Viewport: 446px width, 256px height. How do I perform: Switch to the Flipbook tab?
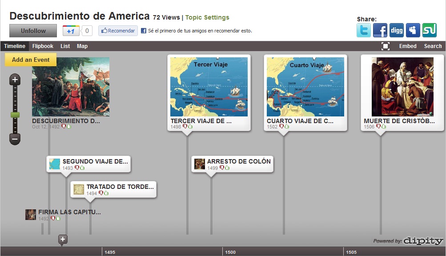tap(43, 46)
